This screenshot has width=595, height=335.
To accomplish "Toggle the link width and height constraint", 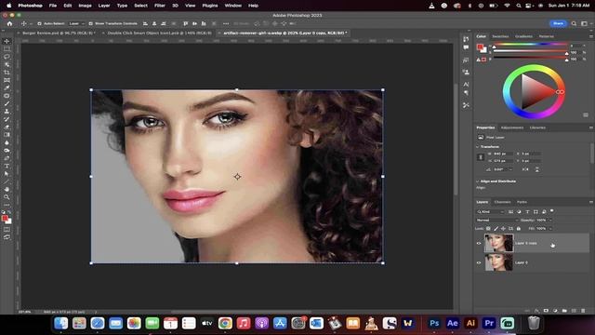I will point(481,157).
